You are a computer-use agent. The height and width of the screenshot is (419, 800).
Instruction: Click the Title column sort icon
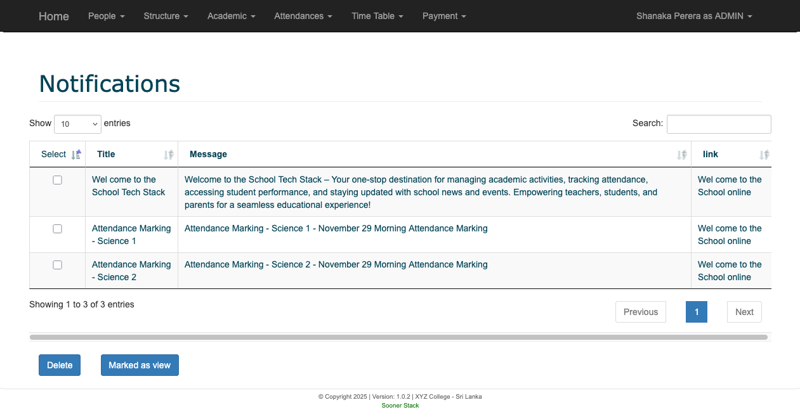coord(168,155)
